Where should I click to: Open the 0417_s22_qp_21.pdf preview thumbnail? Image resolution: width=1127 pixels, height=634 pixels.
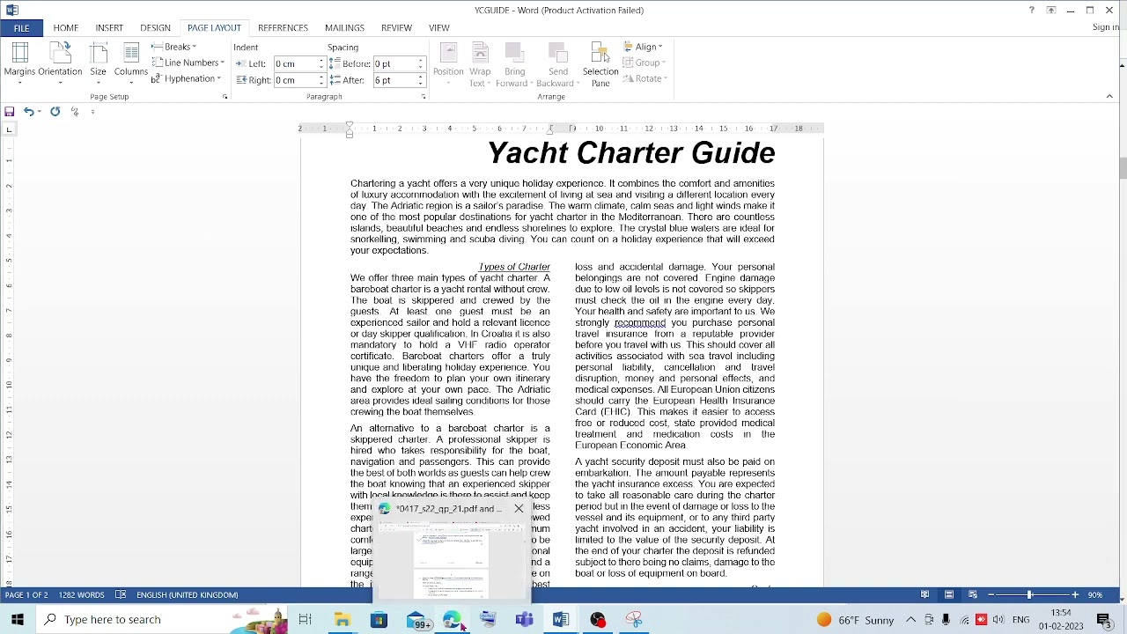point(450,561)
